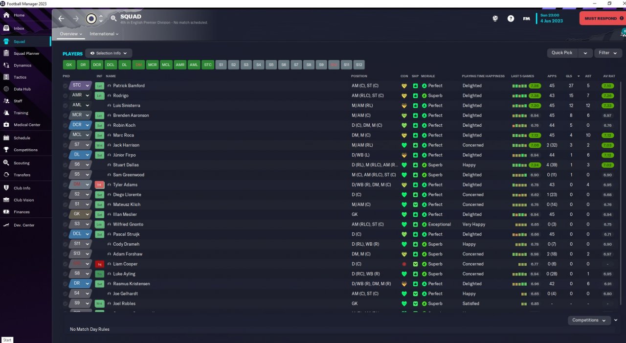Select the STC position chip
626x343 pixels.
pos(208,65)
